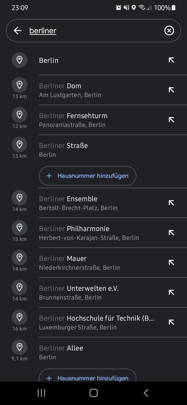Open recent apps from navigation bar

point(41,393)
